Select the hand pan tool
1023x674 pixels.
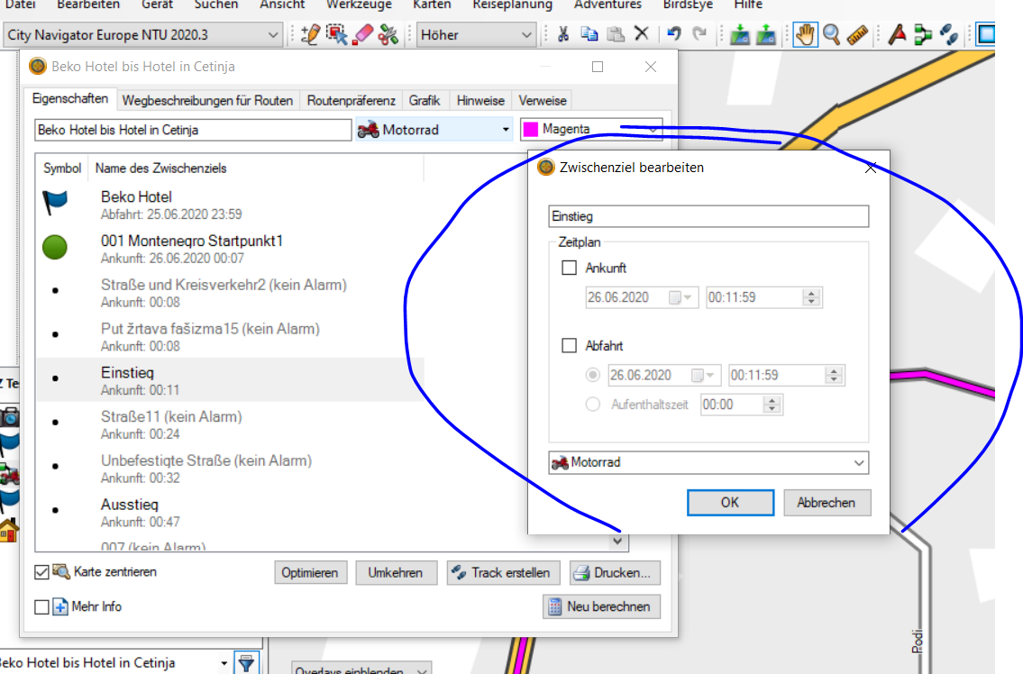click(804, 35)
